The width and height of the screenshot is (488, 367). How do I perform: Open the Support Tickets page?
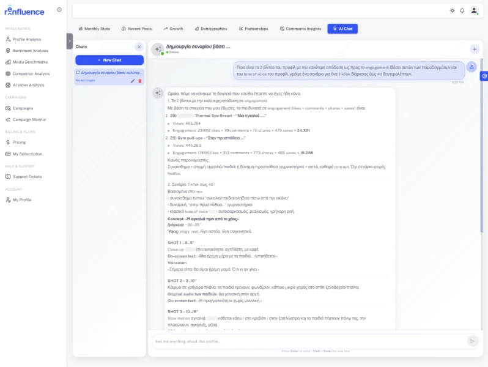click(27, 177)
